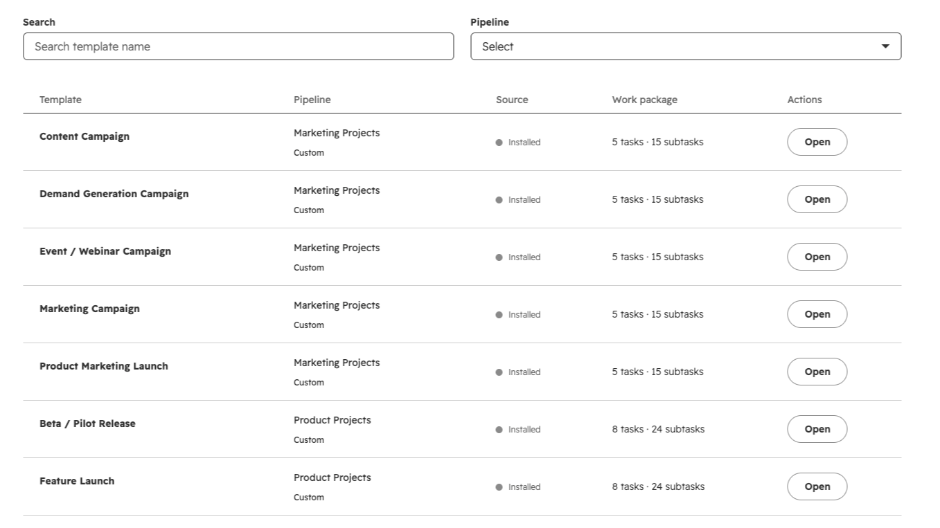Click Installed status in the Demand Generation Campaign row
The image size is (940, 528).
click(x=518, y=200)
